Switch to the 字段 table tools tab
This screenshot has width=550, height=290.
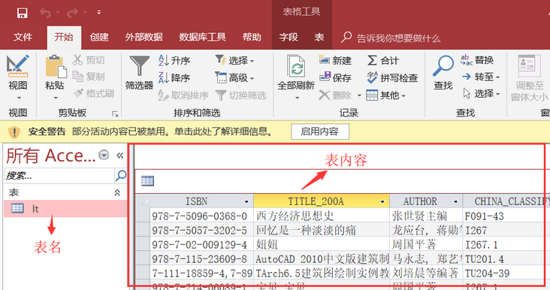[x=289, y=37]
